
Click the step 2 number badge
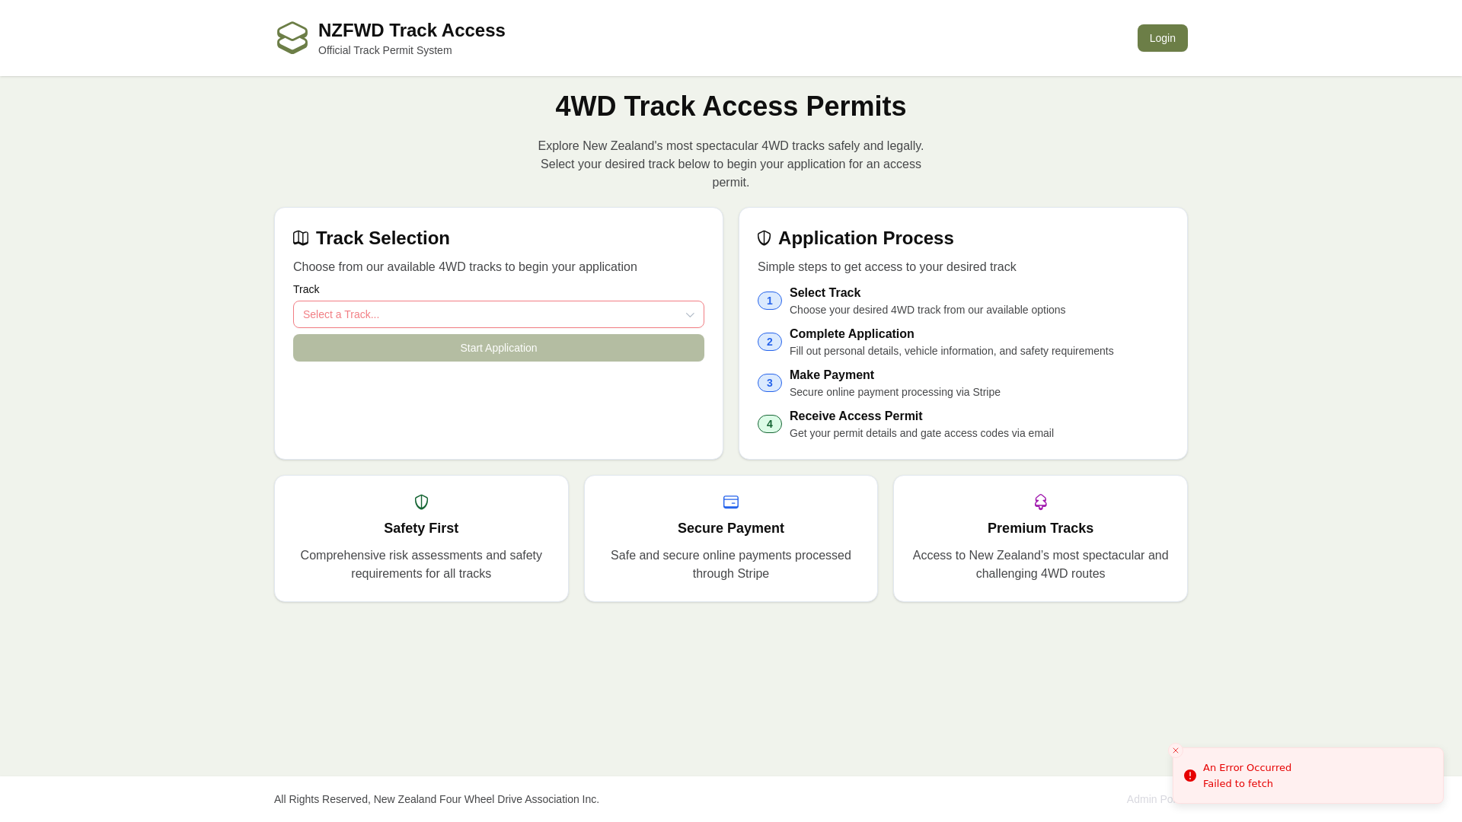tap(770, 342)
